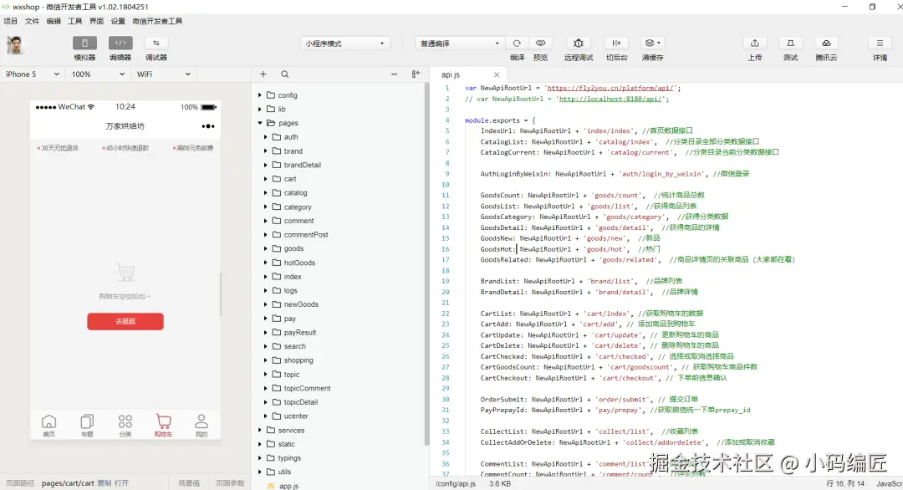Expand the cart folder

[266, 178]
